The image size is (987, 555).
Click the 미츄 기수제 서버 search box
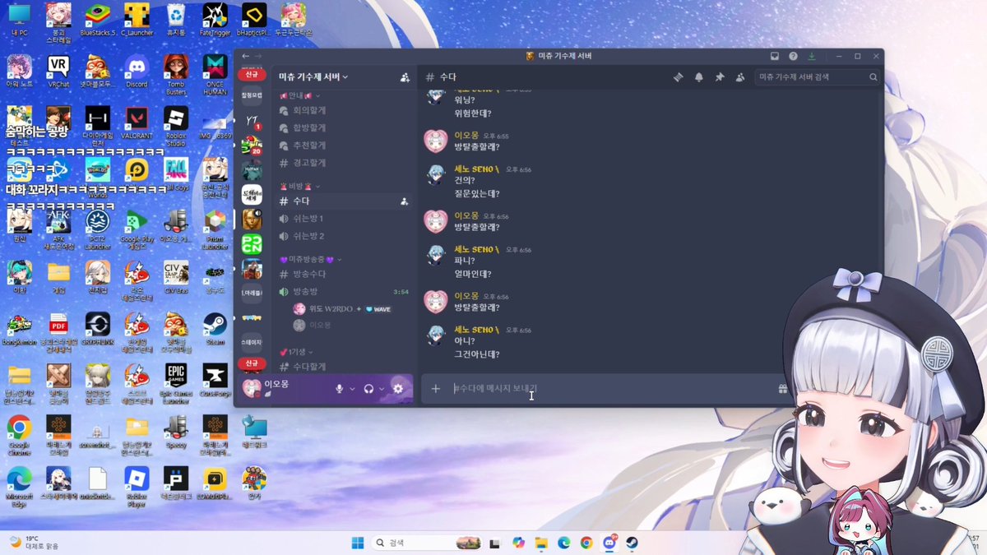click(818, 76)
